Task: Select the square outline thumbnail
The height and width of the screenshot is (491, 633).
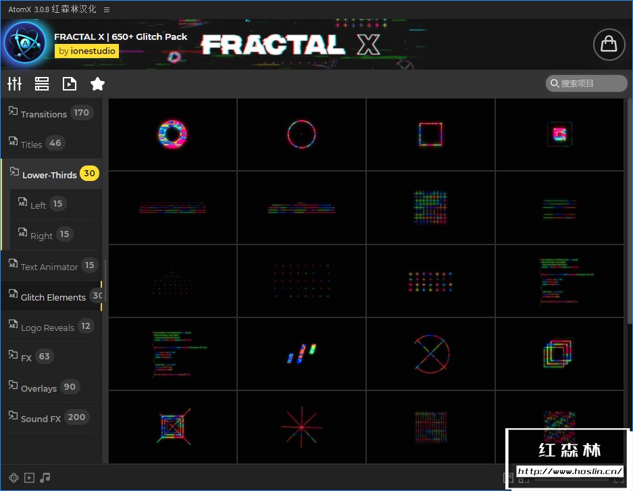Action: (431, 134)
